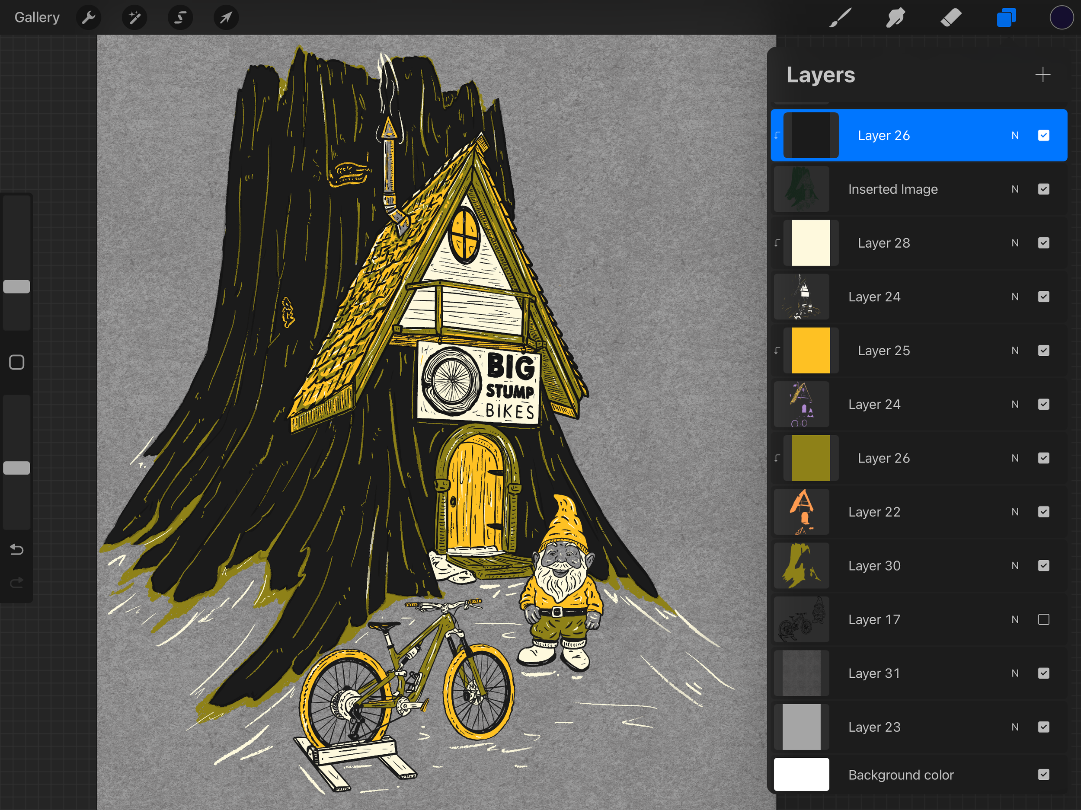Image resolution: width=1081 pixels, height=810 pixels.
Task: Uncheck Background color visibility
Action: click(1043, 774)
